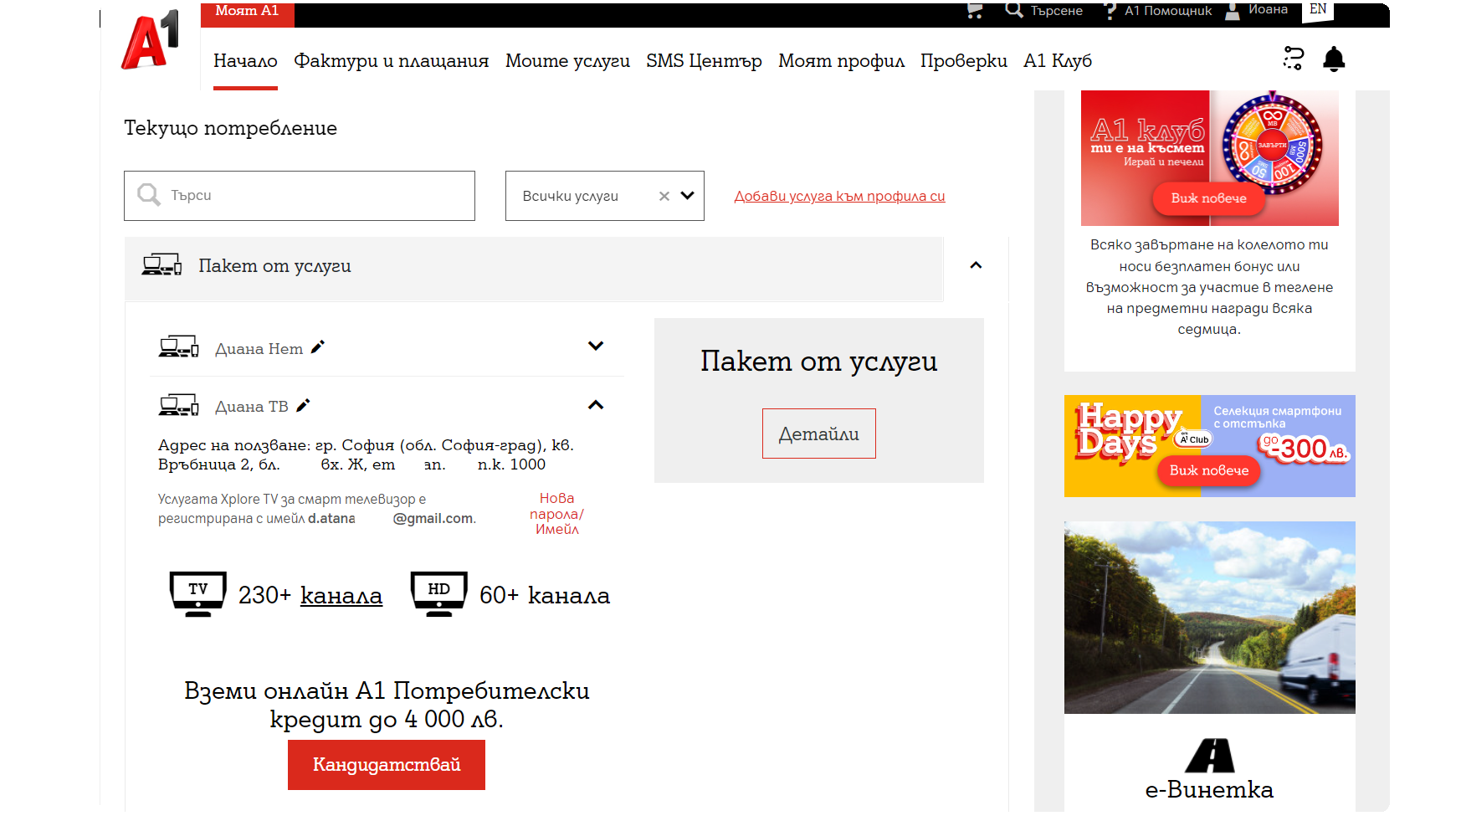Viewport: 1461px width, 821px height.
Task: Click the Пакет от услуги header devices icon
Action: coord(161,265)
